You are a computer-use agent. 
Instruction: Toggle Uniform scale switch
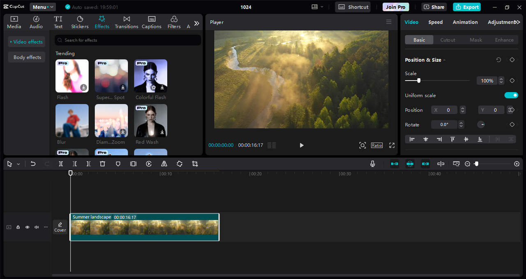pyautogui.click(x=511, y=95)
